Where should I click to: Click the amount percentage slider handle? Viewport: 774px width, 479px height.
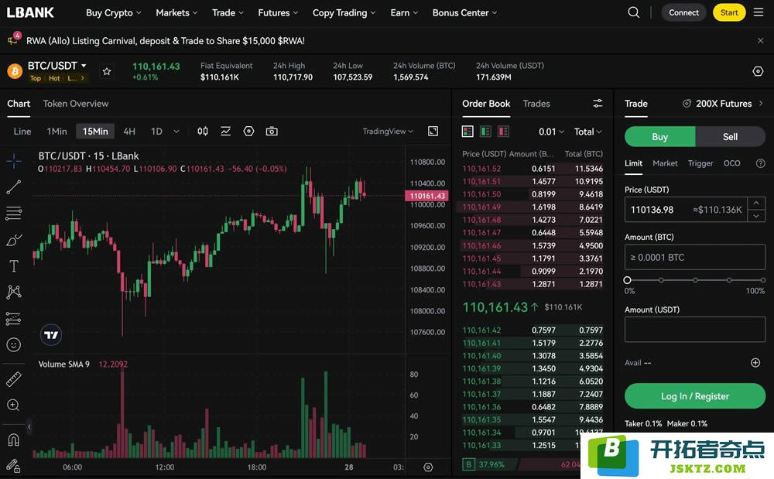[628, 280]
